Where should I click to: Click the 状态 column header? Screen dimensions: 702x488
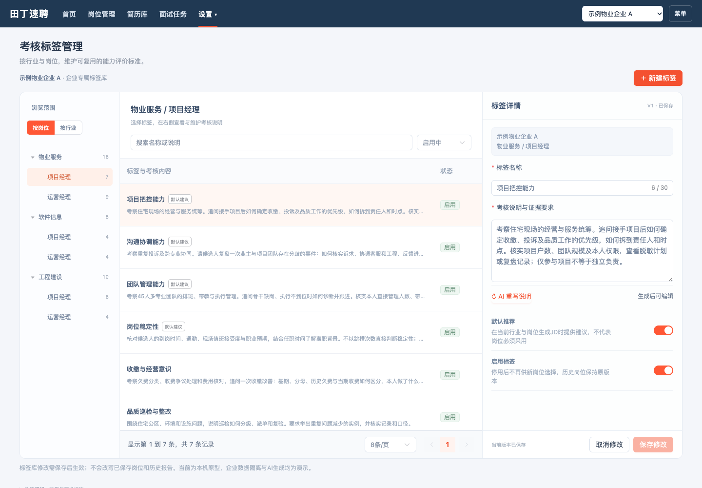coord(447,171)
